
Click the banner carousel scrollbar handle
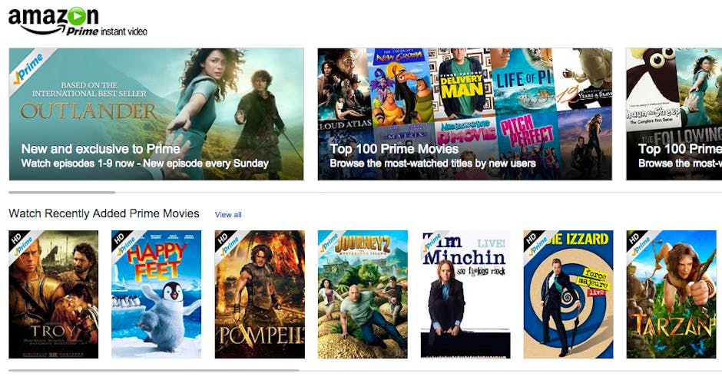coord(62,193)
